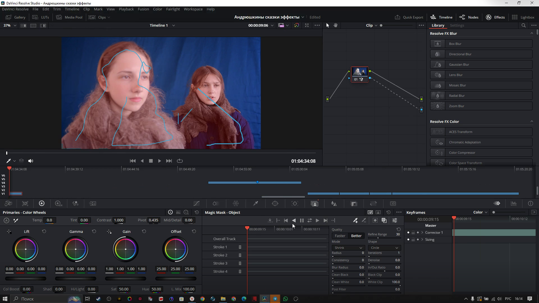Select the Gaussian Blur effect
The image size is (539, 303).
tap(459, 65)
